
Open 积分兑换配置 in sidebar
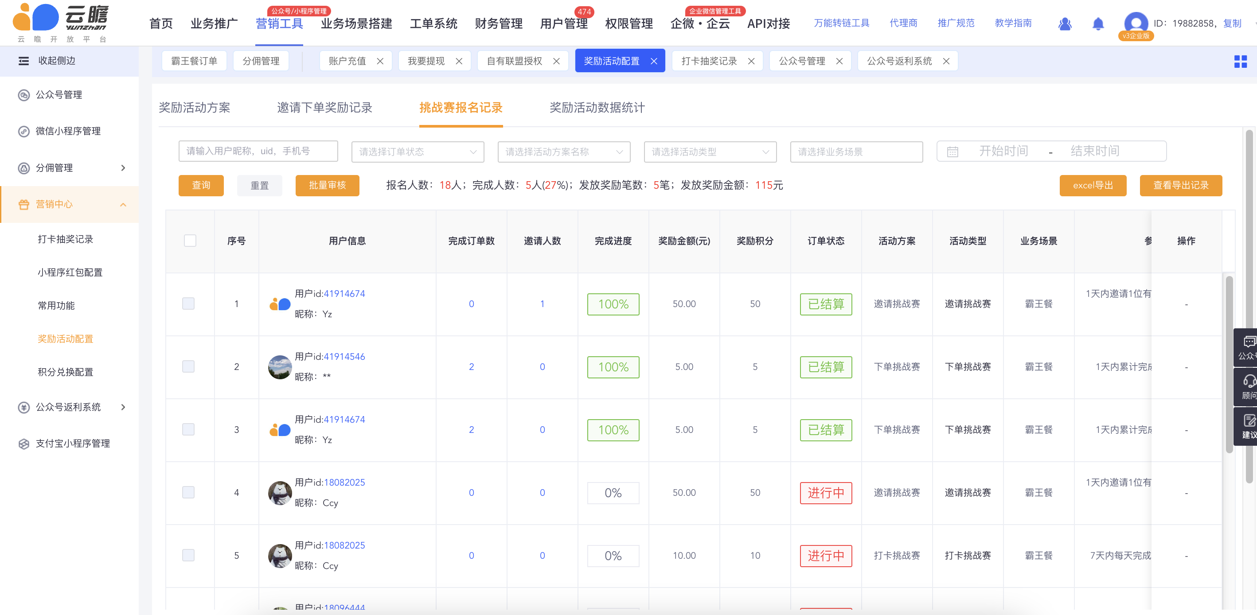coord(66,372)
